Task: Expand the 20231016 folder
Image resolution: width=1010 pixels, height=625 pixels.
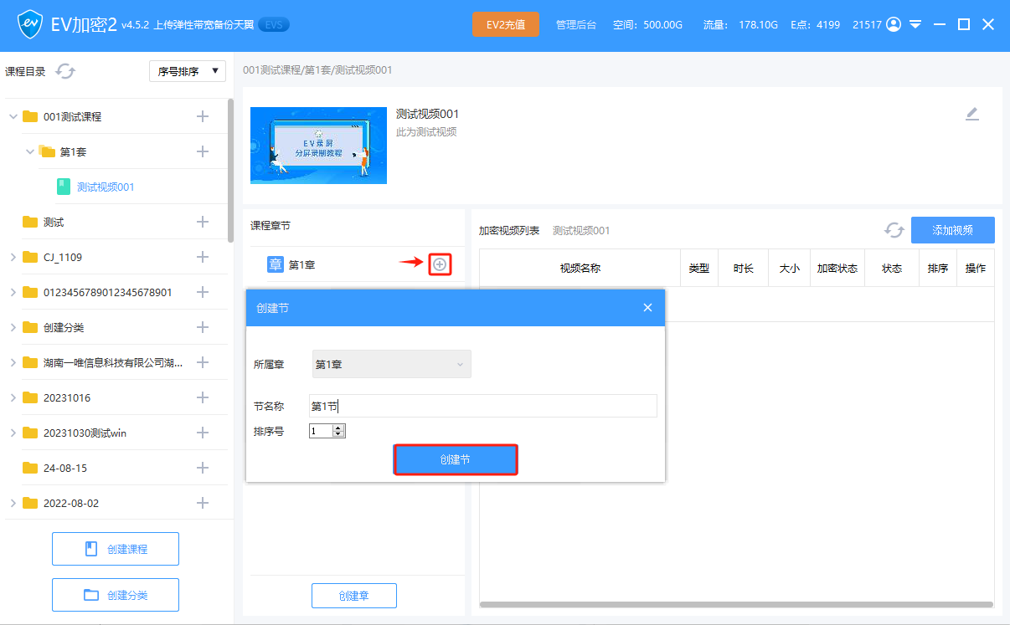Action: pyautogui.click(x=13, y=397)
